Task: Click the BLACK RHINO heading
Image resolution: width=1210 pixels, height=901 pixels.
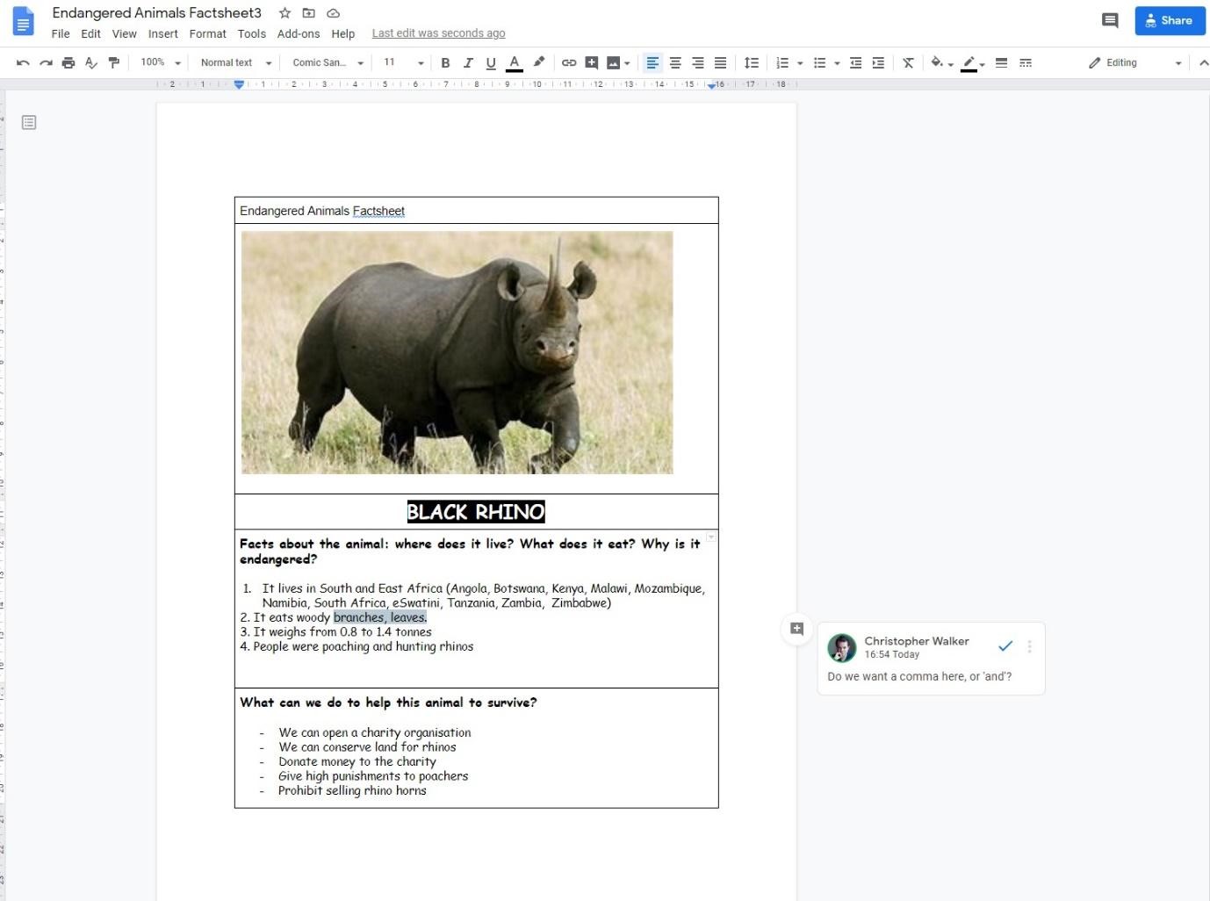Action: (x=476, y=512)
